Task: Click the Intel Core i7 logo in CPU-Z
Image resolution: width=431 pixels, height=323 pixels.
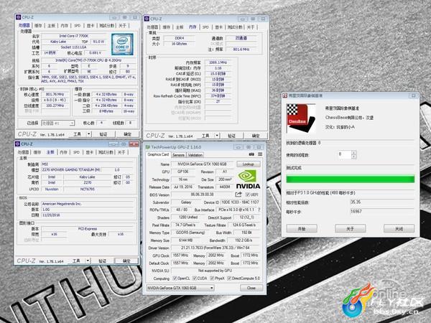Action: 122,45
